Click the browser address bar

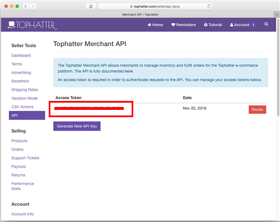click(155, 6)
